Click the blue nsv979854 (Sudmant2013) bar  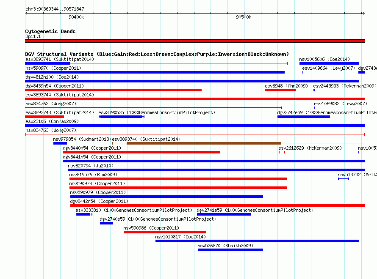(x=60, y=143)
